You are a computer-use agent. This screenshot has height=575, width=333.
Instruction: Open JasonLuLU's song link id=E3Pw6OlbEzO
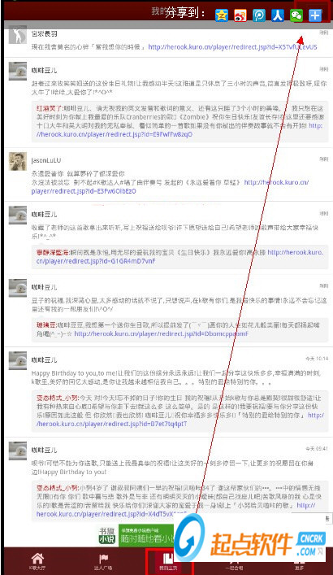(171, 187)
